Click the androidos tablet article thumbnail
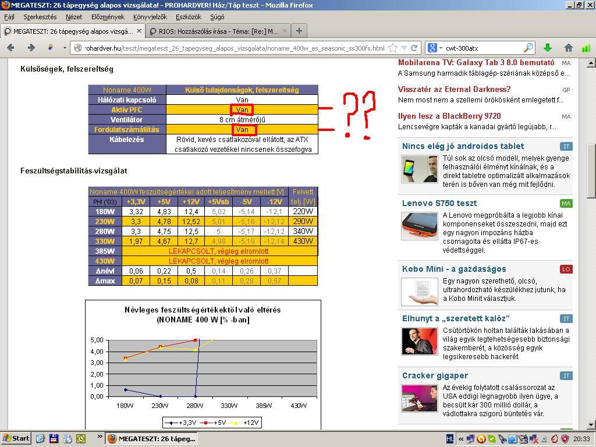 tap(419, 169)
